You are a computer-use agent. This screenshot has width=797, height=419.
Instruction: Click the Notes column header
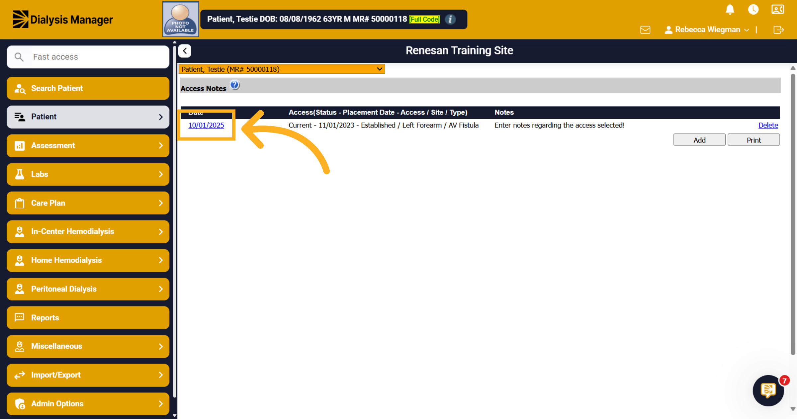click(x=504, y=113)
